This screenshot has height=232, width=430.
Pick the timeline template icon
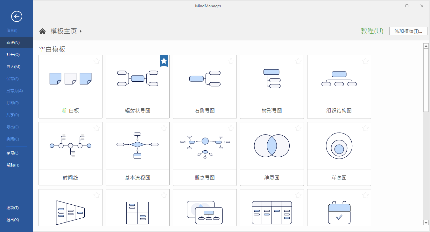[x=70, y=146]
